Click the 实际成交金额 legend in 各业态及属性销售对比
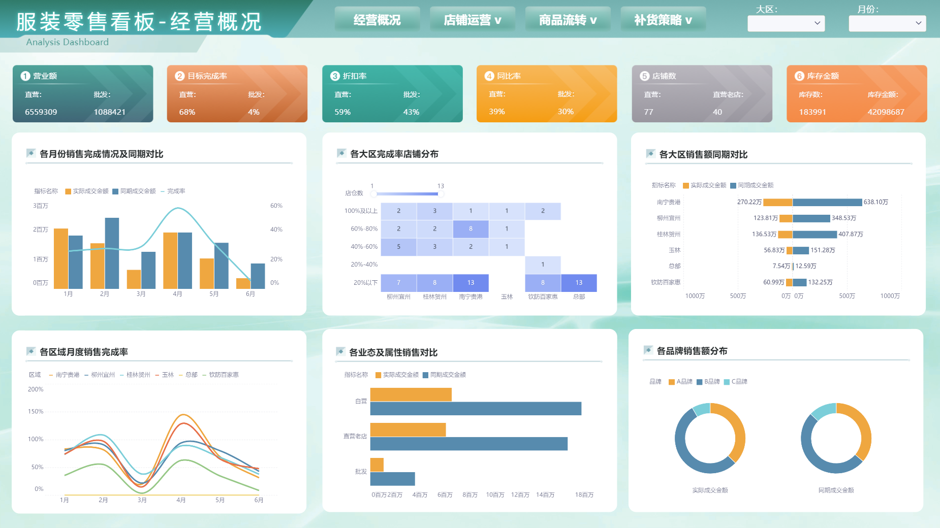The height and width of the screenshot is (528, 940). click(x=397, y=375)
